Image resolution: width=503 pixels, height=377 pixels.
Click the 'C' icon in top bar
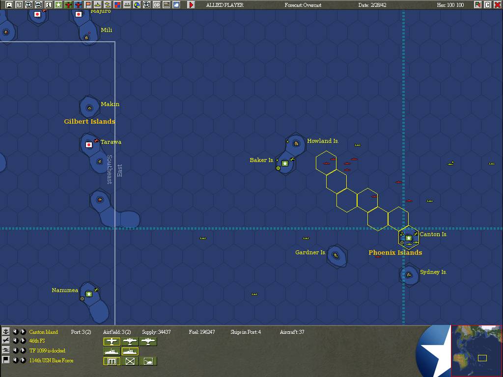pyautogui.click(x=488, y=4)
